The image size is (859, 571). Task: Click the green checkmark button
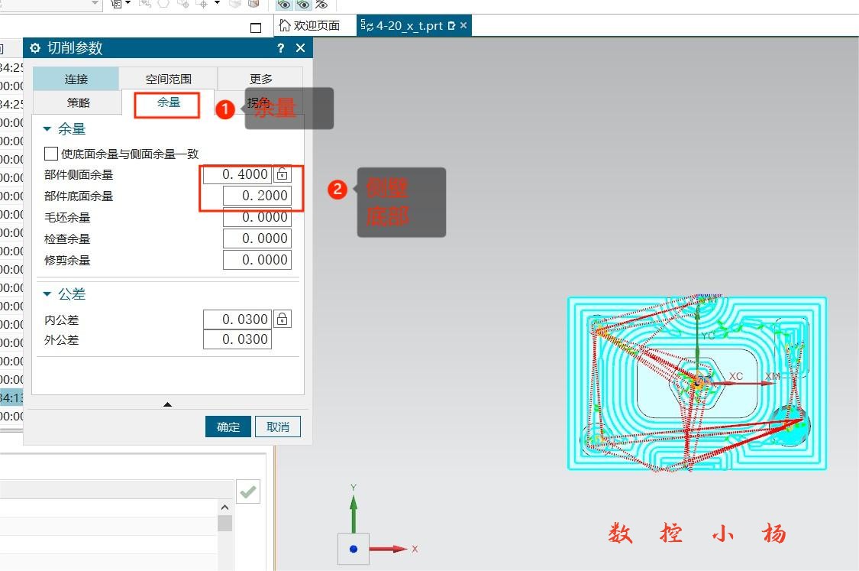click(x=248, y=492)
